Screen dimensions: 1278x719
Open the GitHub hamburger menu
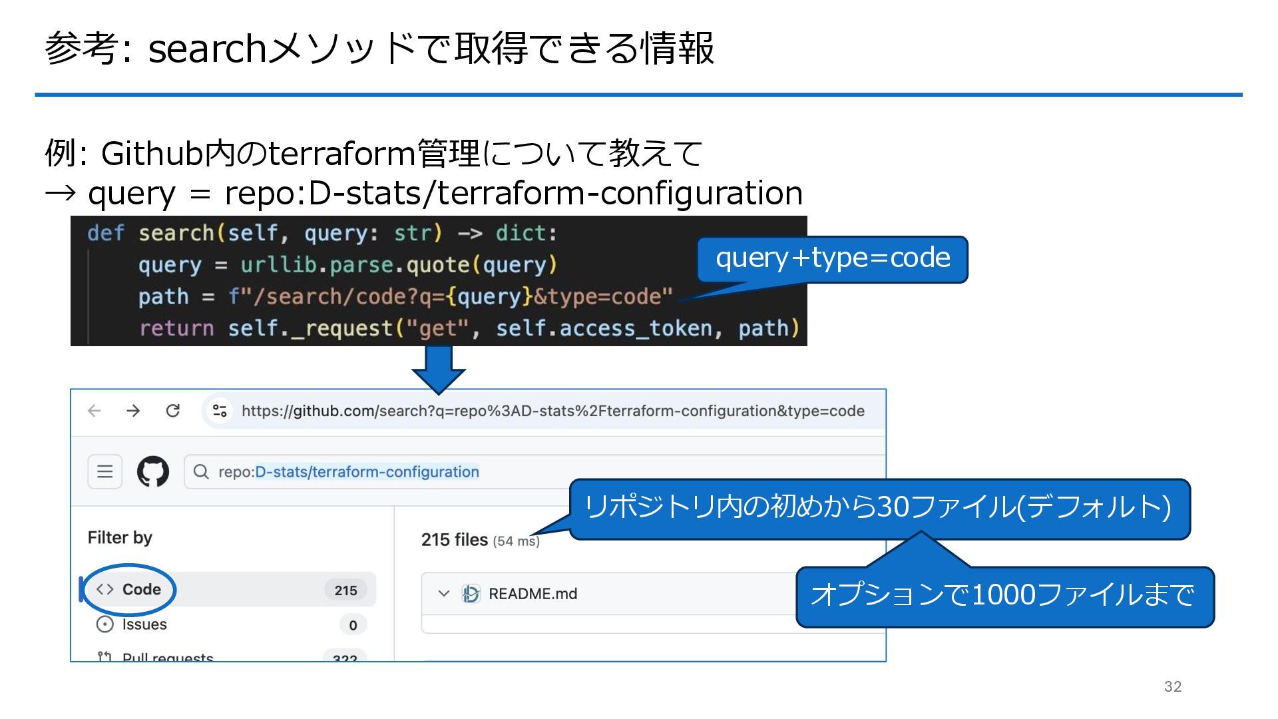pyautogui.click(x=105, y=472)
